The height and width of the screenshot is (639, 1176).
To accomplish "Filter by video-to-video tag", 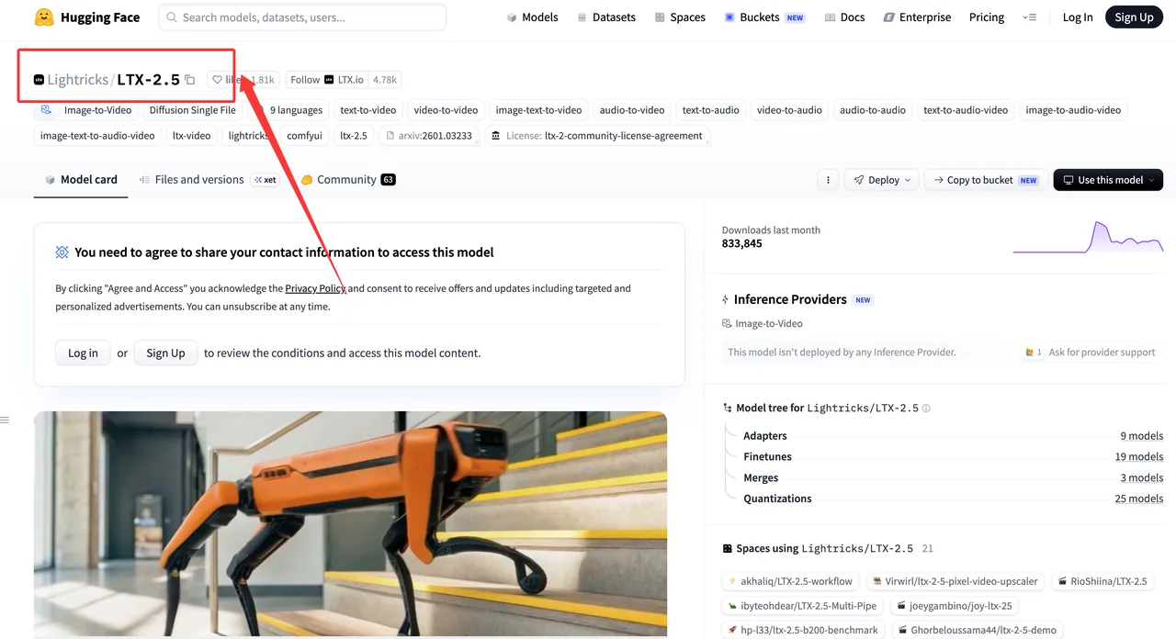I will click(x=446, y=110).
